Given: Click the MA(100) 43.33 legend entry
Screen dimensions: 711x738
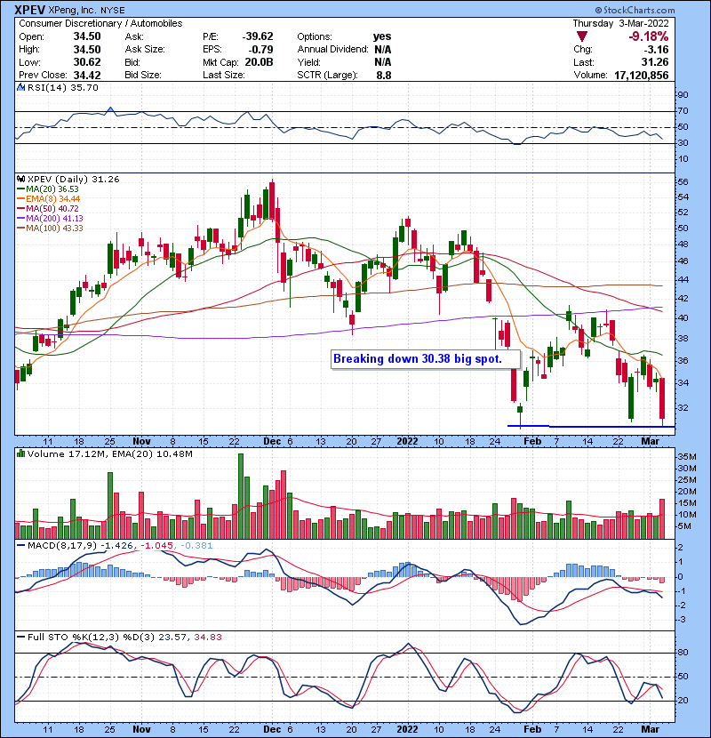Looking at the screenshot, I should pos(50,229).
